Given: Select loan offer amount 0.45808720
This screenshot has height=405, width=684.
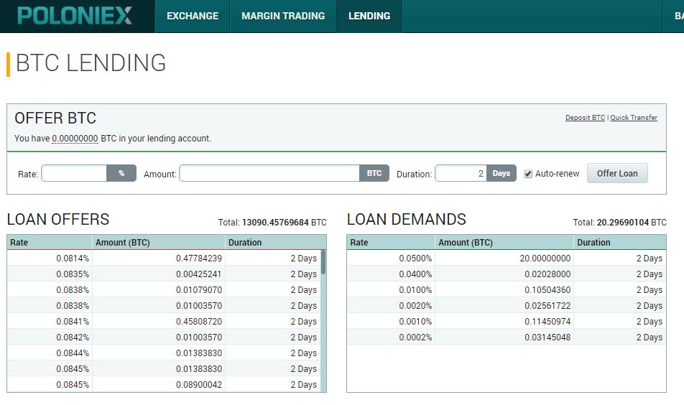Looking at the screenshot, I should click(199, 321).
